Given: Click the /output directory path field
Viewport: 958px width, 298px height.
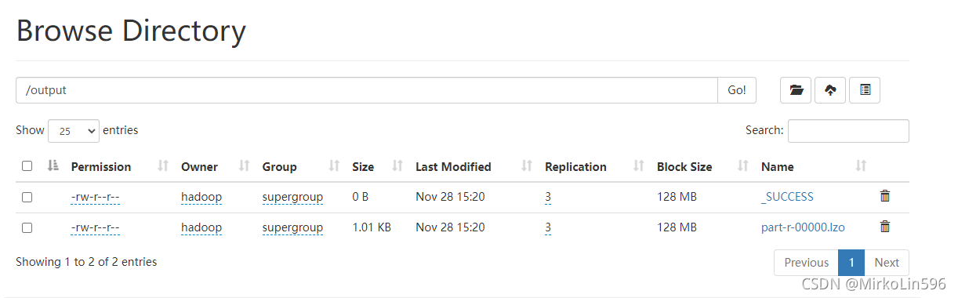Looking at the screenshot, I should click(367, 90).
